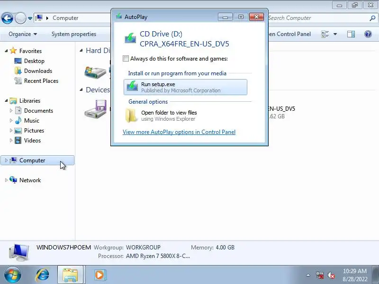
Task: Click the WORKGROUP workgroup value
Action: coord(143,247)
